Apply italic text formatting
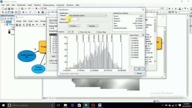The width and height of the screenshot is (192, 108). (x=172, y=9)
